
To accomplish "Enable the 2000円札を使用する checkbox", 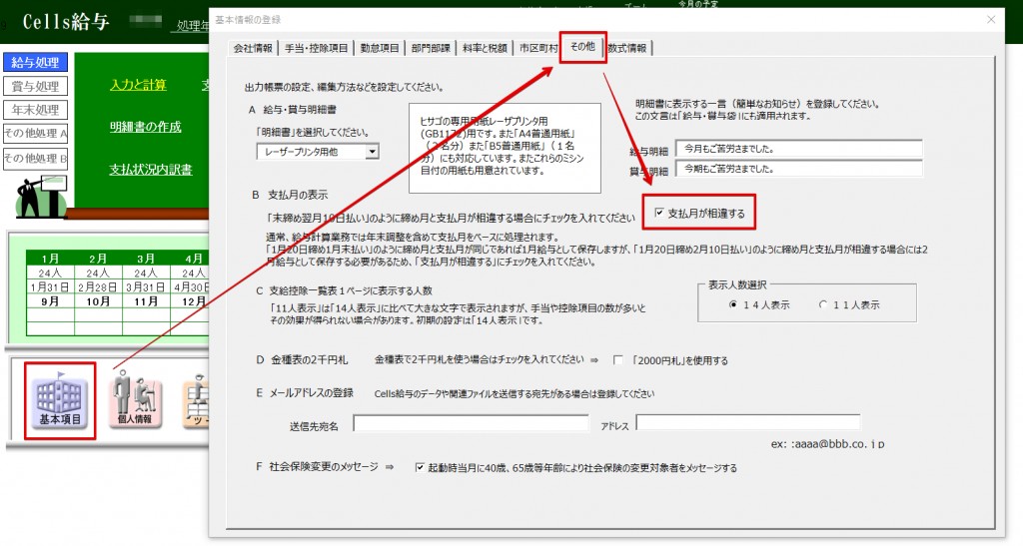I will pos(618,360).
